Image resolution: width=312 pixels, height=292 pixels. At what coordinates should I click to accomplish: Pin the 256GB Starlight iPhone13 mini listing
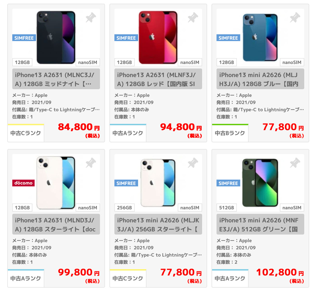pos(193,163)
